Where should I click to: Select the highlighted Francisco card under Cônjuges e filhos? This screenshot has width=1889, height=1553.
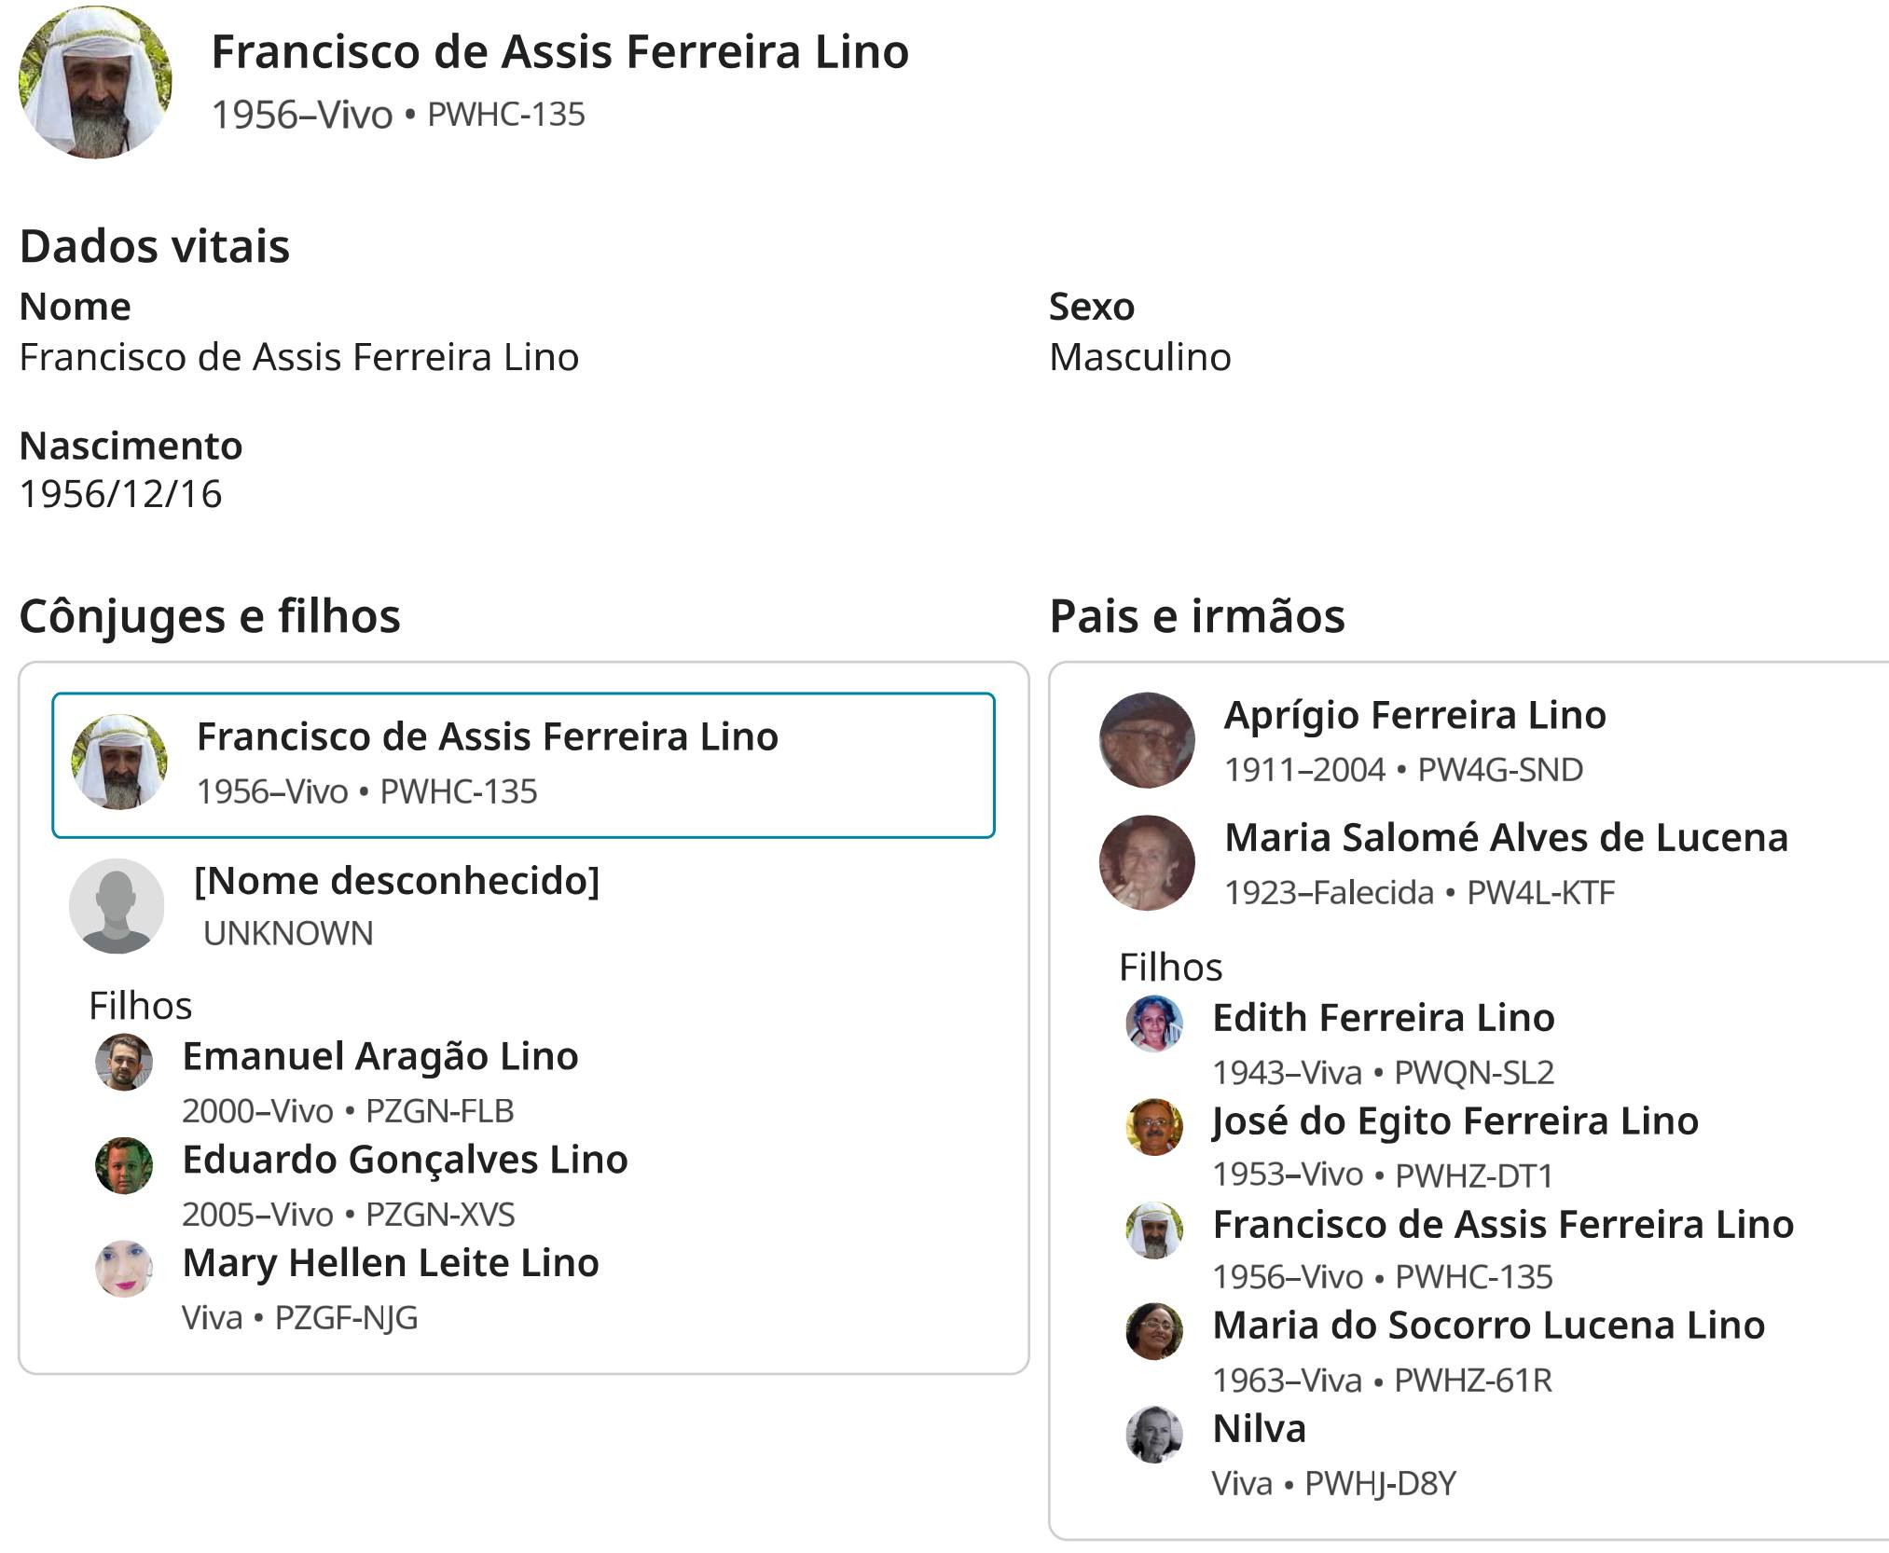[523, 765]
